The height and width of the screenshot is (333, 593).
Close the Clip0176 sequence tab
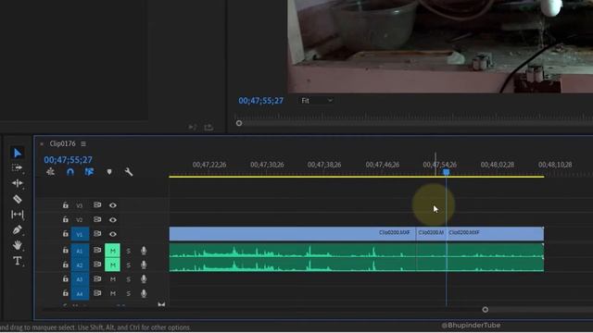pyautogui.click(x=42, y=144)
